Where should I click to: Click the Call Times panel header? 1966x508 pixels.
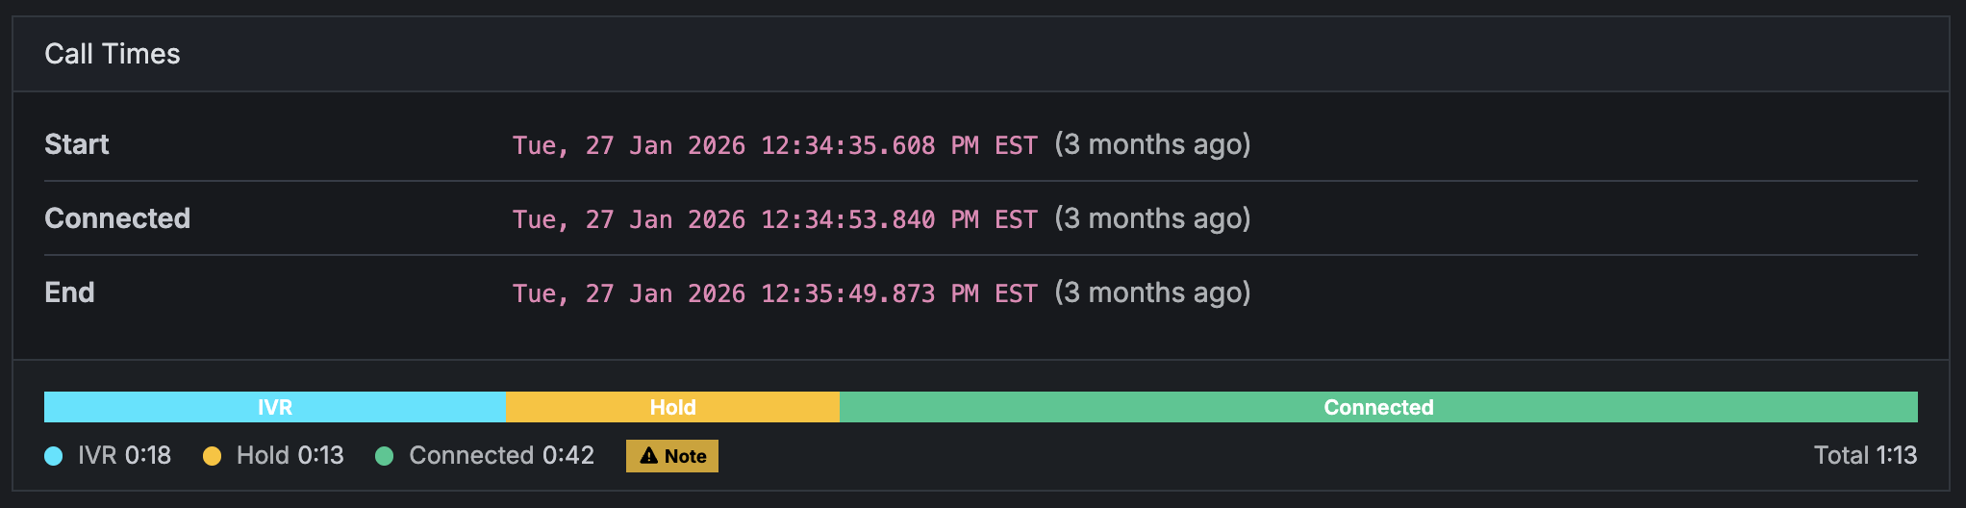point(981,54)
